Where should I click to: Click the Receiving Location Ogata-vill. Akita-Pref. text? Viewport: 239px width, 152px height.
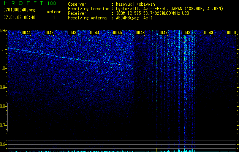tap(169, 9)
